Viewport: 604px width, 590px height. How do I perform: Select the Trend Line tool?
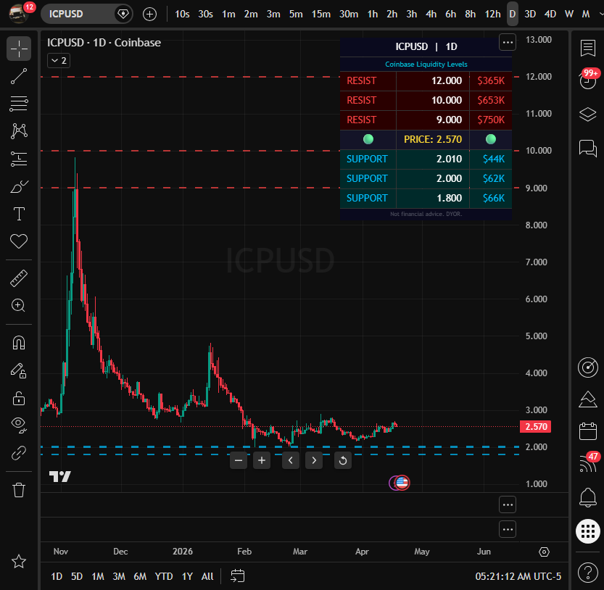coord(19,76)
